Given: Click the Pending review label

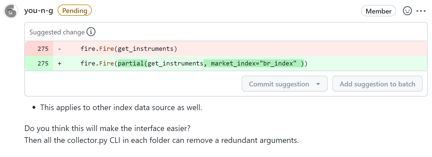Looking at the screenshot, I should 75,11.
